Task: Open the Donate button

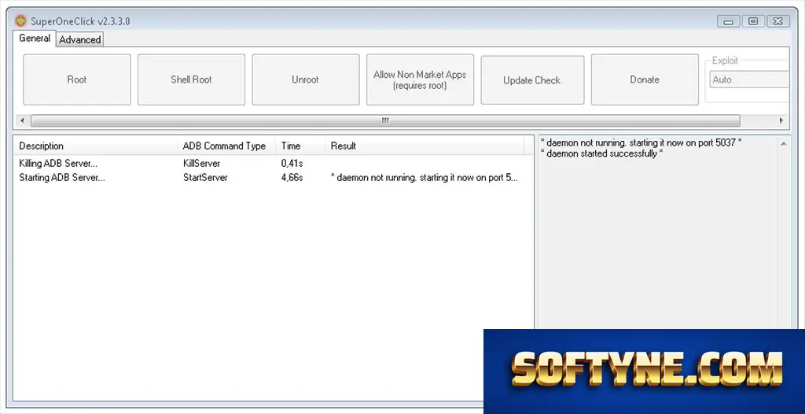Action: (x=645, y=79)
